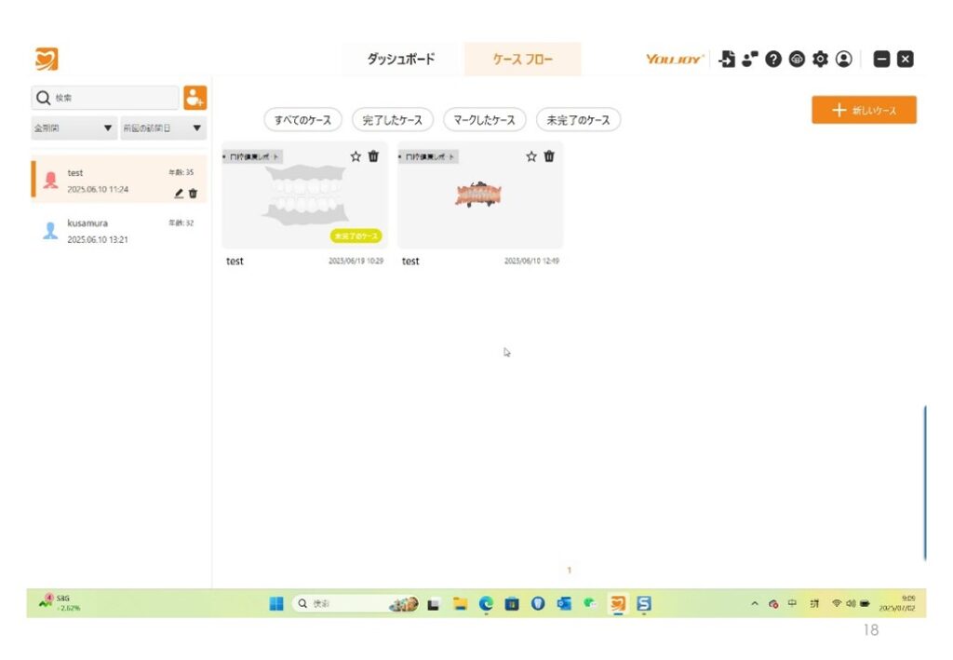Expand the 前回の訪問日 sort dropdown

pos(163,128)
